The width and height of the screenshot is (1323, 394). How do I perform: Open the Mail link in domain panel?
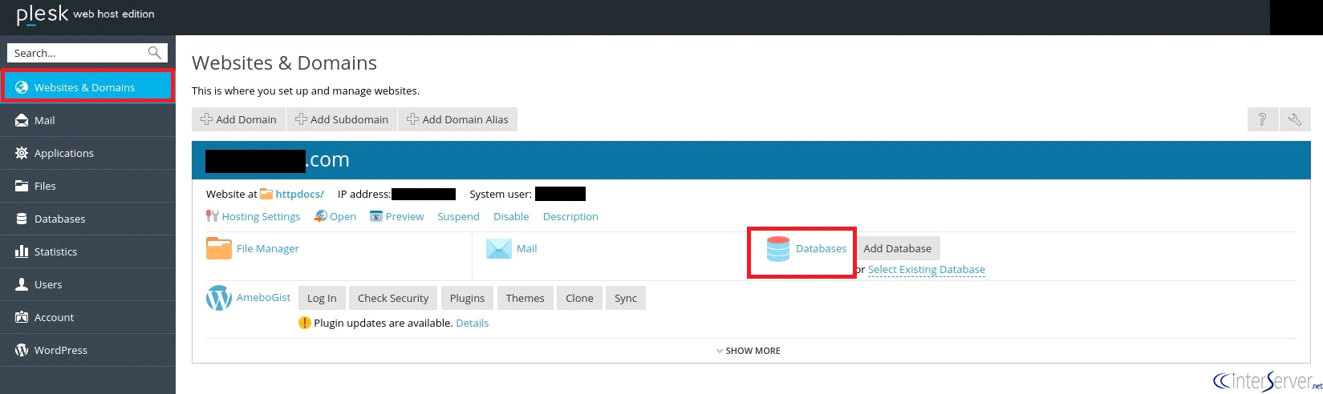(526, 248)
